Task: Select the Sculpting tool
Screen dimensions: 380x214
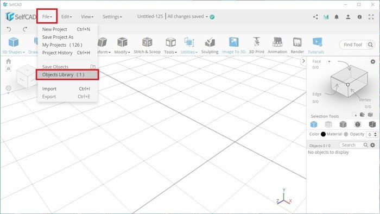Action: coord(210,45)
